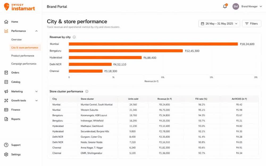266x166 pixels.
Task: Click the Mumbai revenue bar
Action: click(153, 44)
